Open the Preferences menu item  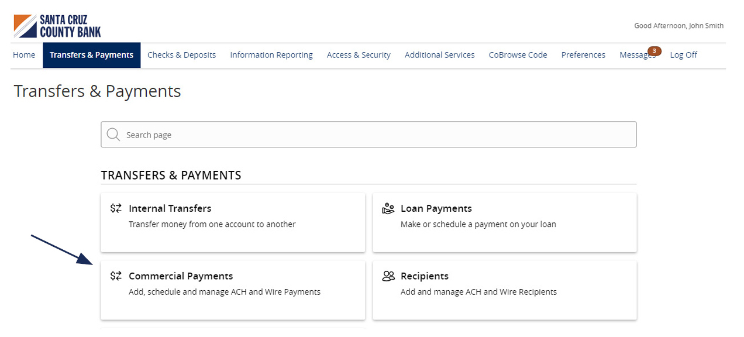coord(583,54)
